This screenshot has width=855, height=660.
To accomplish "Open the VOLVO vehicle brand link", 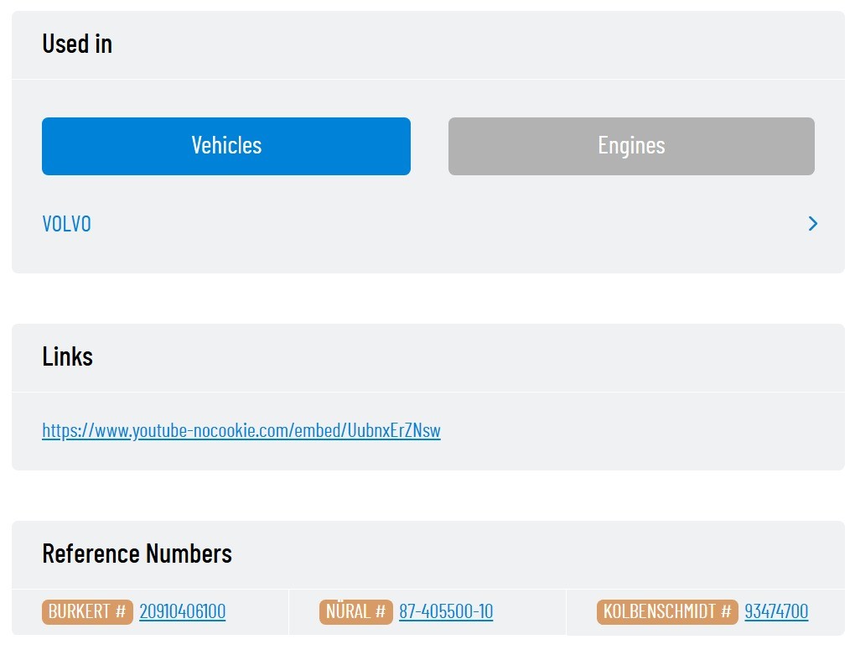I will (67, 224).
